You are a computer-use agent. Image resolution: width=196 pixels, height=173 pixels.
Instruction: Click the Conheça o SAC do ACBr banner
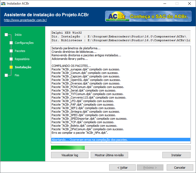pyautogui.click(x=148, y=16)
